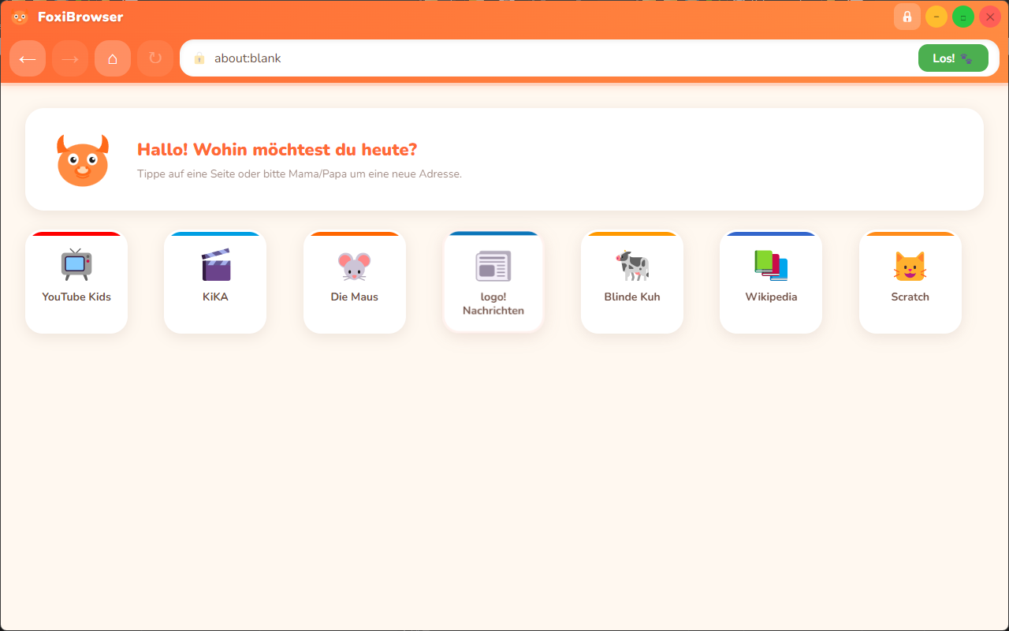The height and width of the screenshot is (631, 1009).
Task: Click the fox mascot in the welcome card
Action: click(83, 160)
